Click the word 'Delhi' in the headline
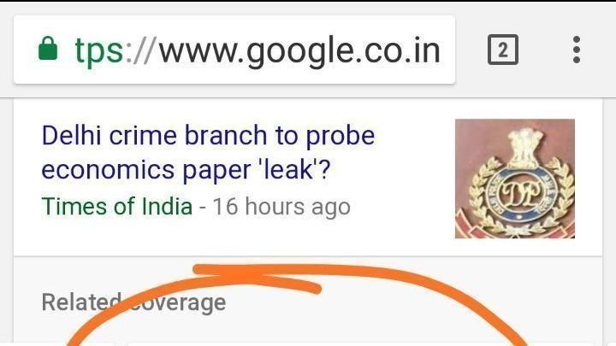 click(72, 136)
